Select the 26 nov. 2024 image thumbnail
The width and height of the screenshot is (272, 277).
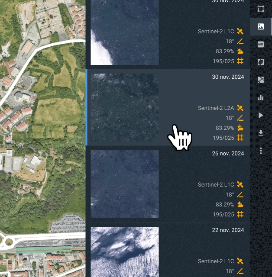coord(125,184)
